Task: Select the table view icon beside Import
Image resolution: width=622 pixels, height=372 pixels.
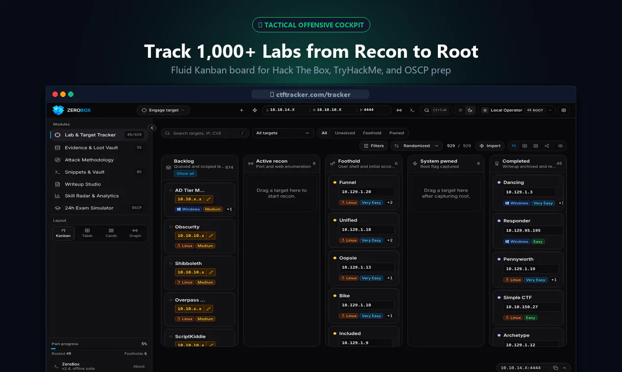Action: [525, 146]
